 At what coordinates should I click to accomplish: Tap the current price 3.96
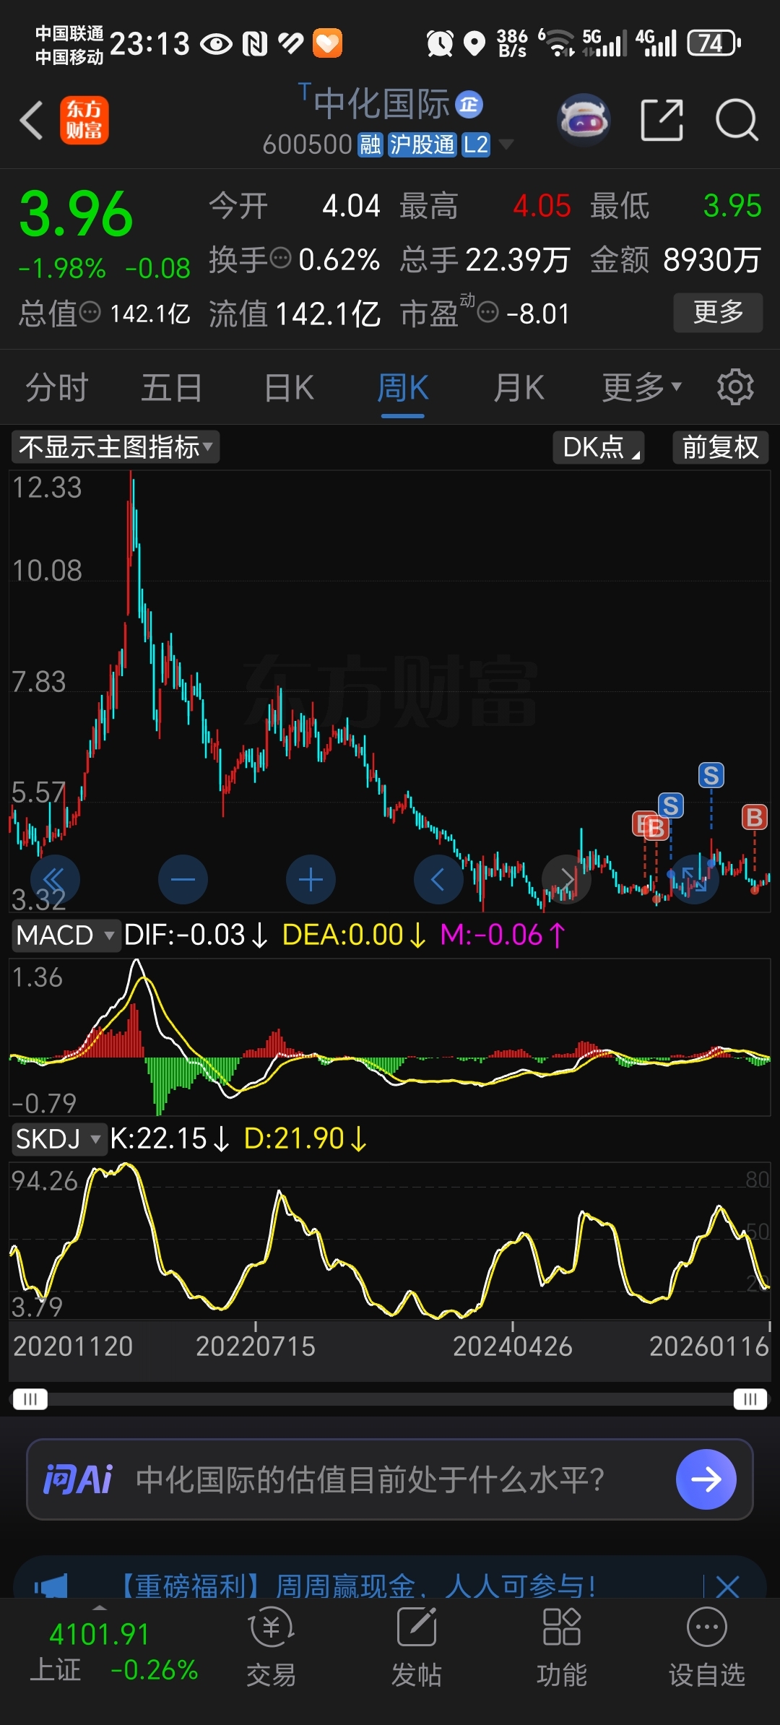(x=76, y=214)
